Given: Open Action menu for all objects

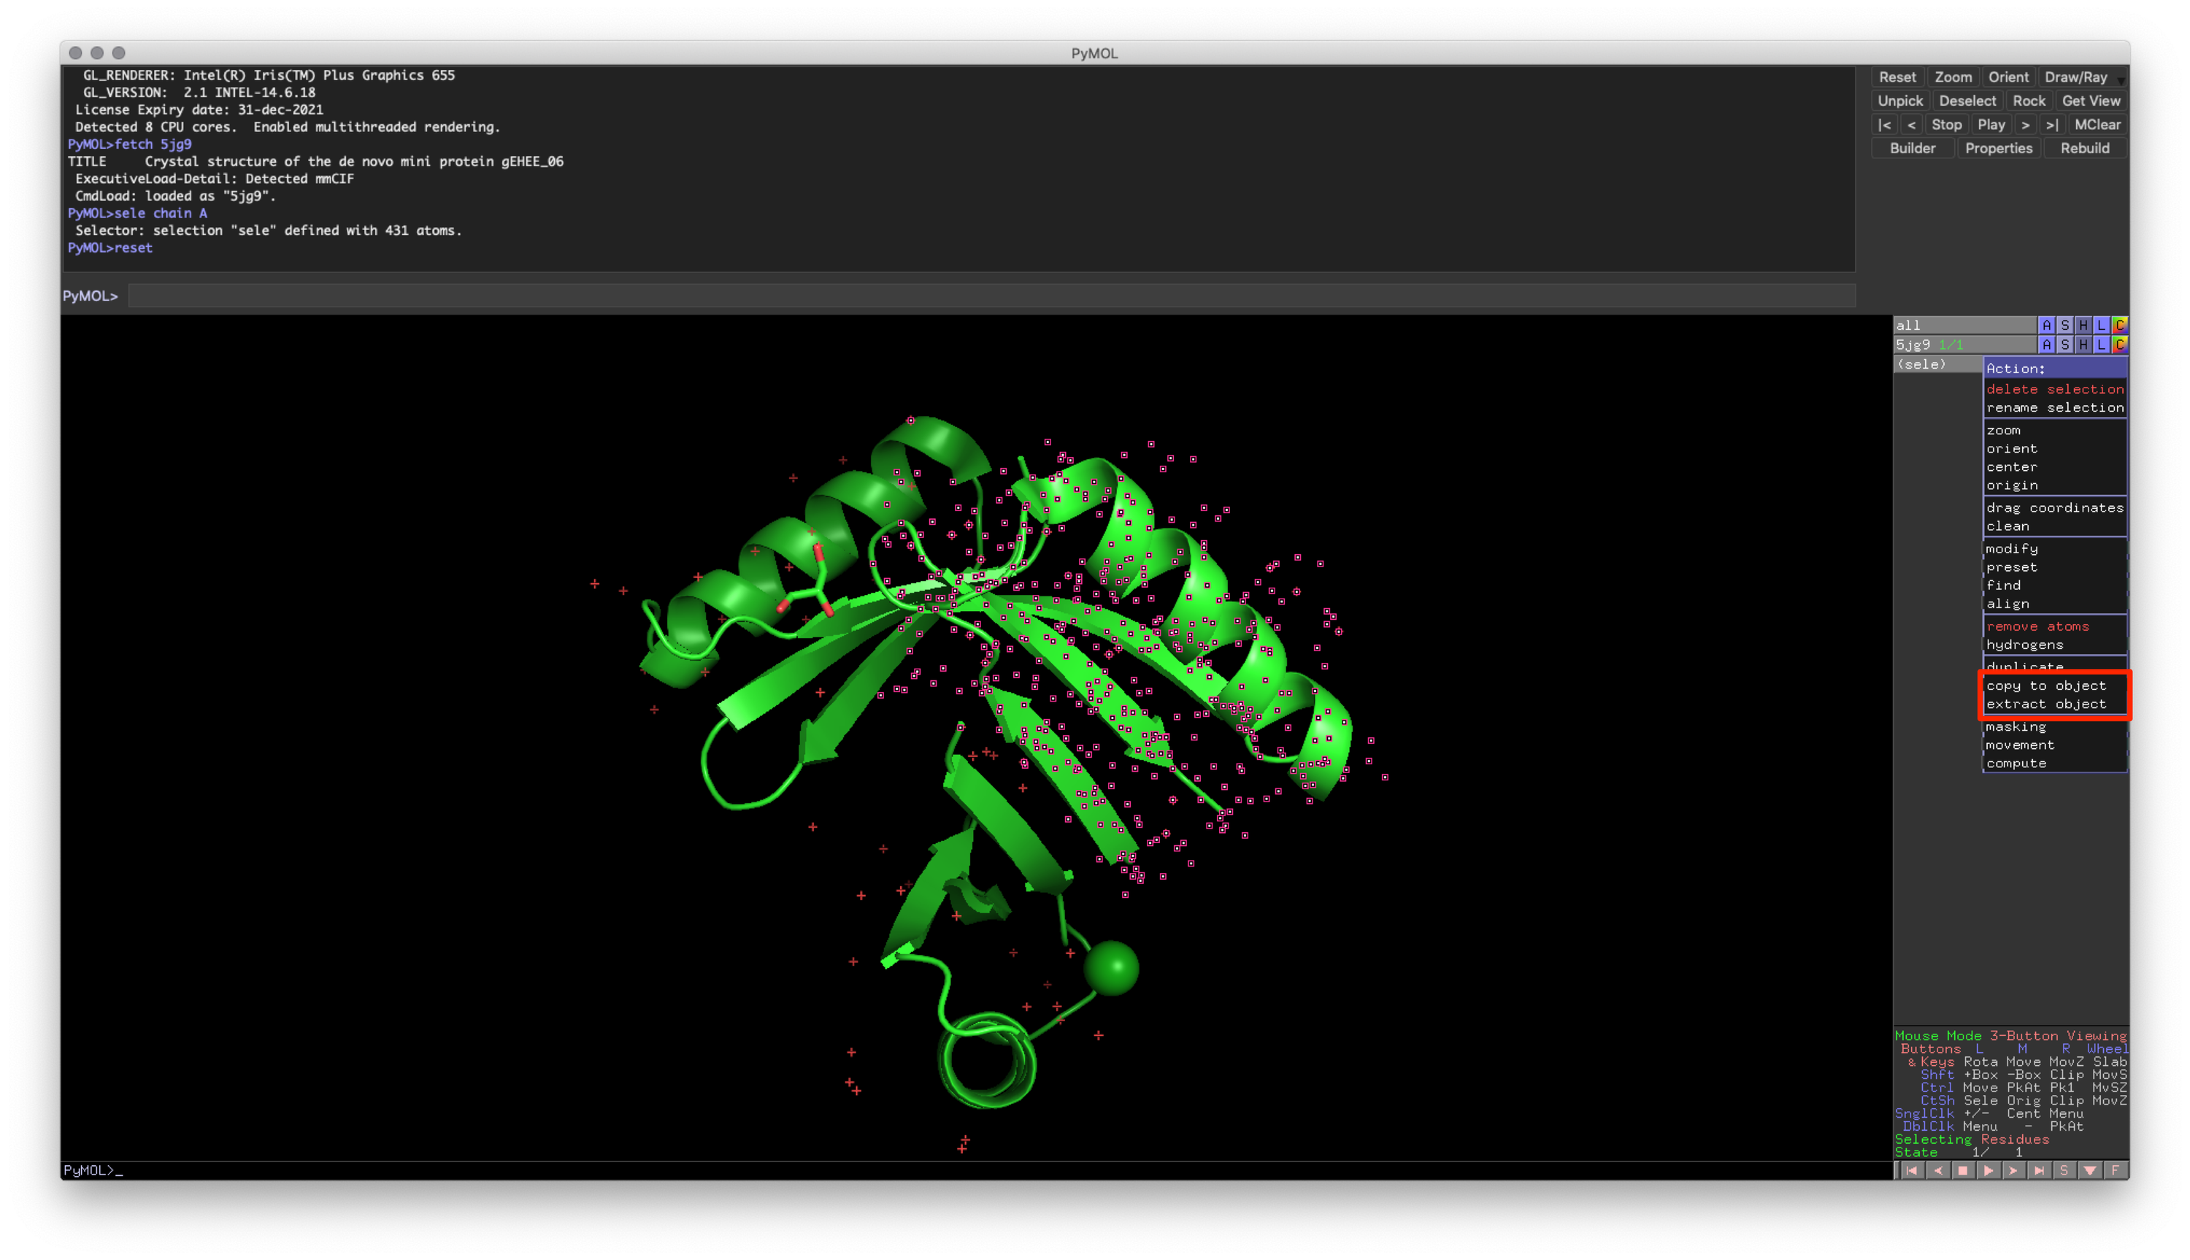Looking at the screenshot, I should click(2046, 326).
